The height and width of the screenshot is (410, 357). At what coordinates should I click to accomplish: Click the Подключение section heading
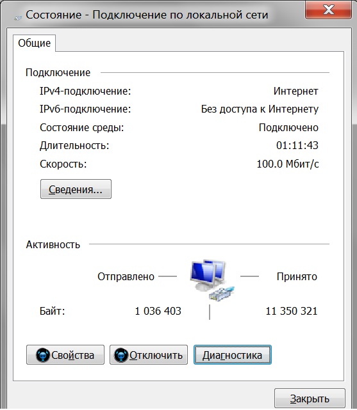pyautogui.click(x=58, y=72)
